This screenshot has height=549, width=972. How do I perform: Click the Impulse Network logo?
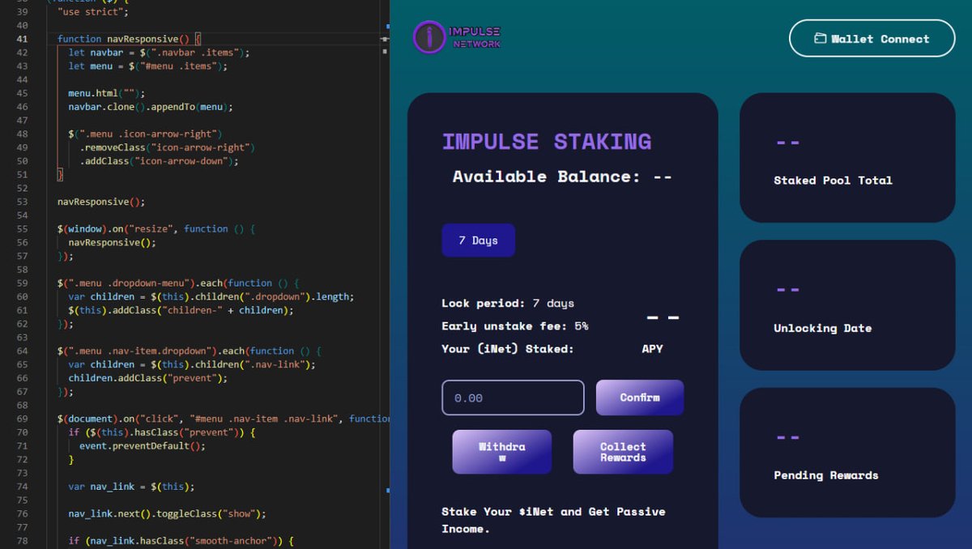pyautogui.click(x=457, y=37)
